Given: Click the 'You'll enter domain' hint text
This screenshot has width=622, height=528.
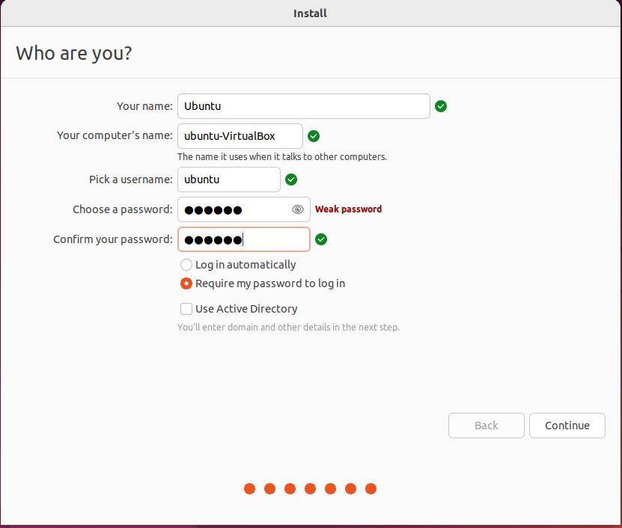Looking at the screenshot, I should click(288, 328).
